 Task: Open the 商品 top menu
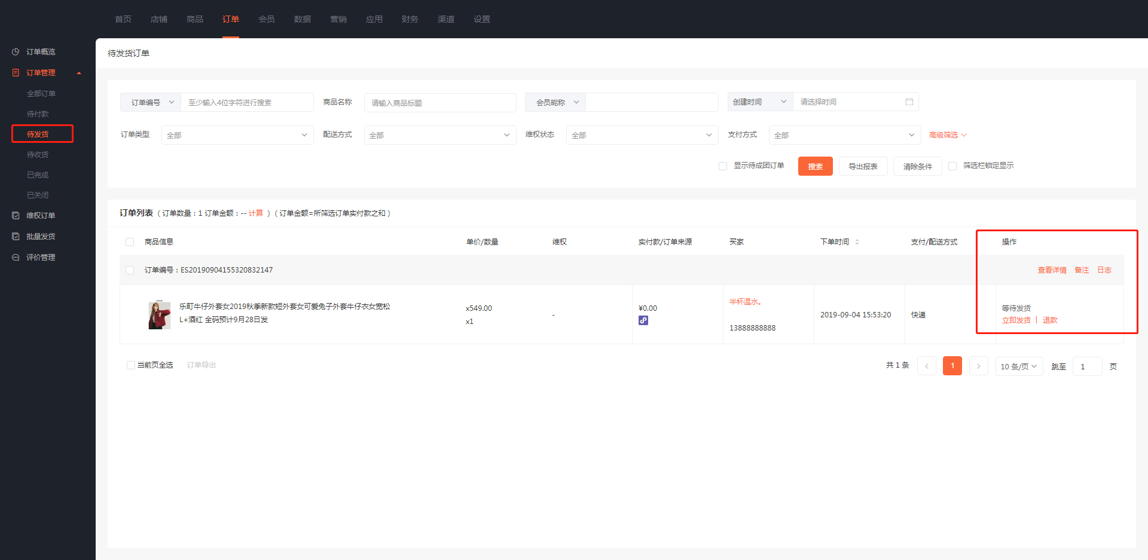[195, 19]
